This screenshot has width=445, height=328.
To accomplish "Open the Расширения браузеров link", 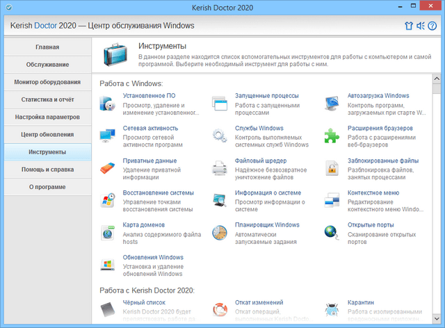I will point(380,129).
